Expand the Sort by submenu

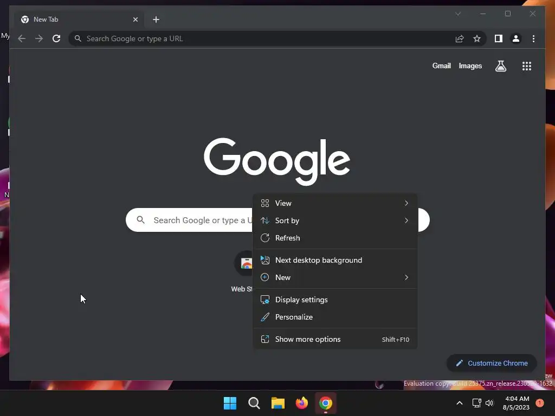(x=335, y=220)
